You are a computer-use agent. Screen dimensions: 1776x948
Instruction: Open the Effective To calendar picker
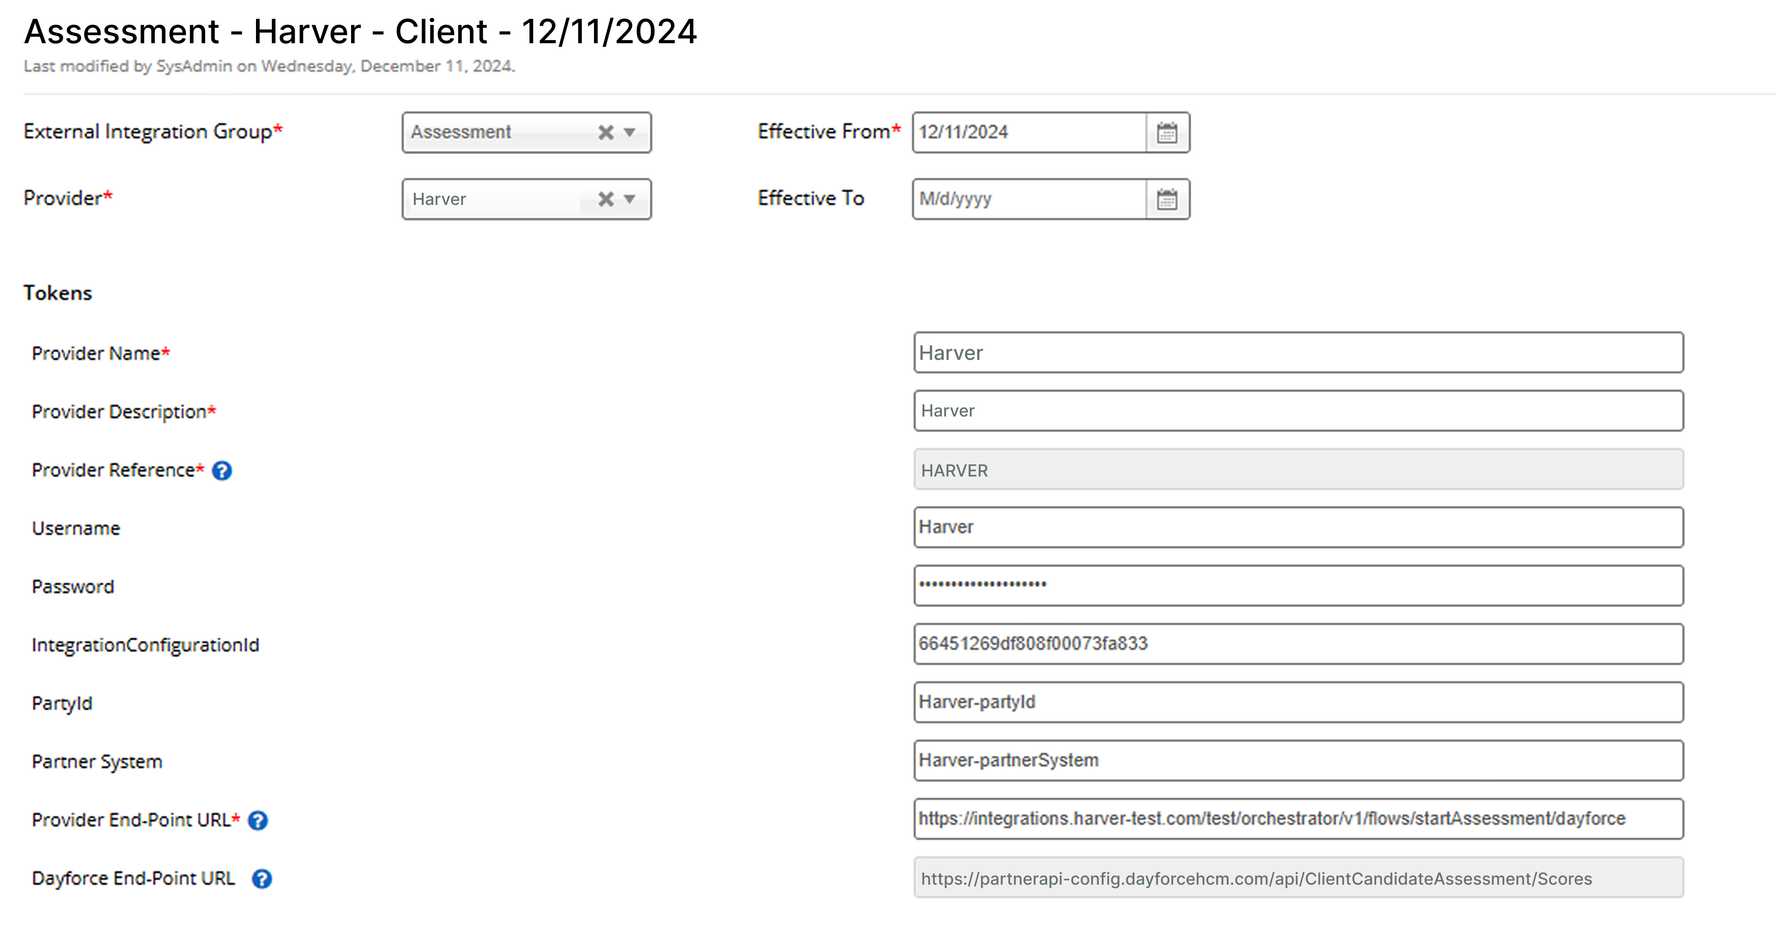[x=1166, y=199]
